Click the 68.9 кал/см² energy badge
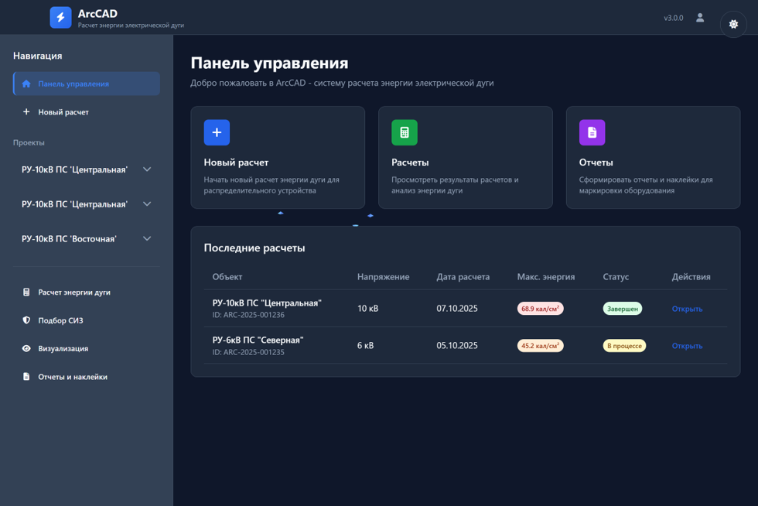This screenshot has width=758, height=506. pyautogui.click(x=540, y=309)
